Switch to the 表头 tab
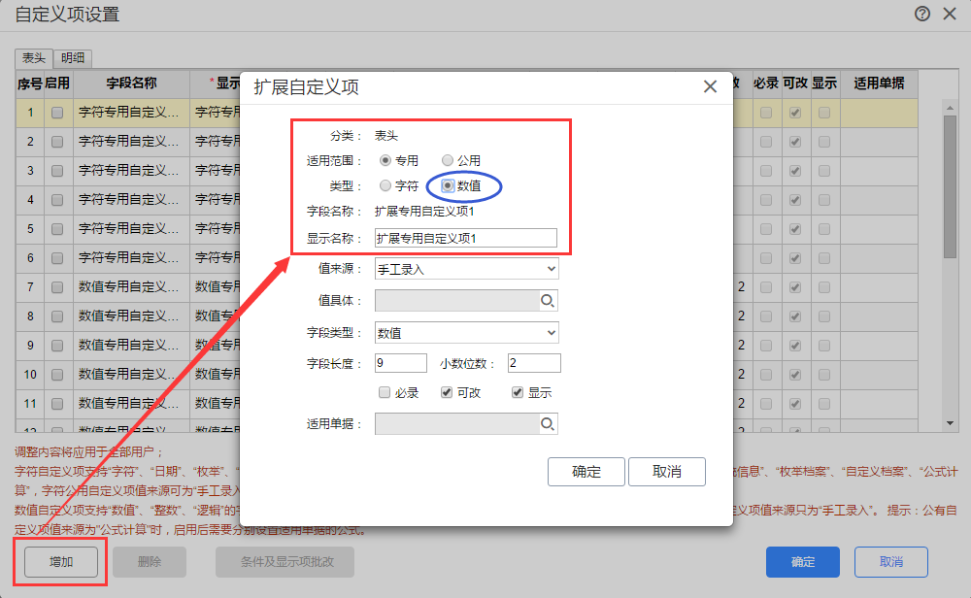 tap(34, 58)
